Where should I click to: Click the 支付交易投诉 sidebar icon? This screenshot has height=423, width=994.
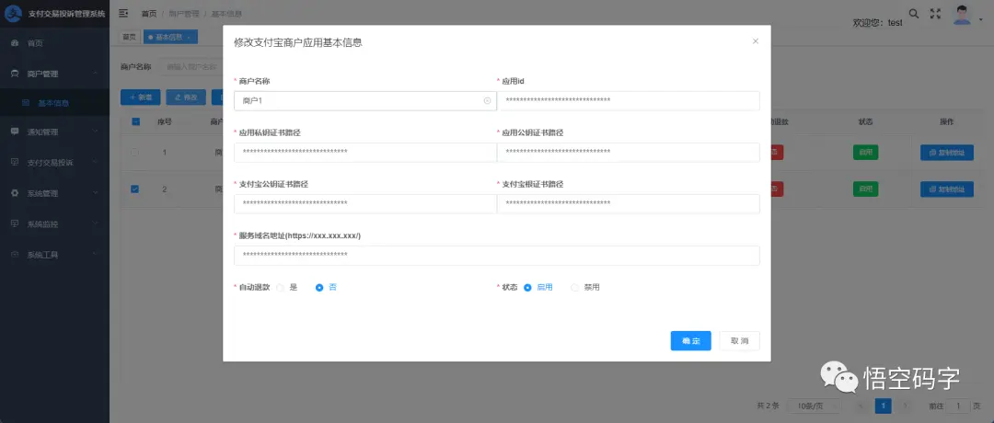point(15,162)
